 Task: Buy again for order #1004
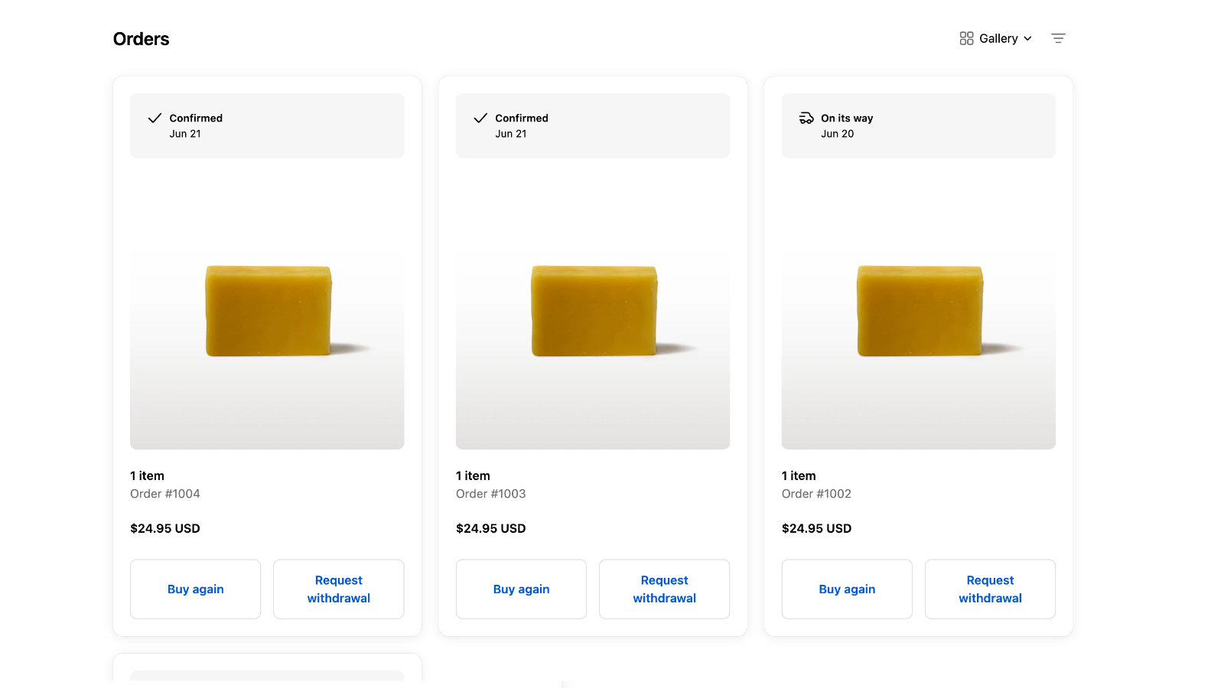195,589
